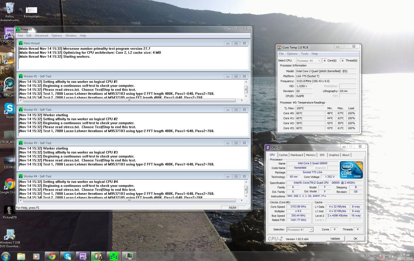Click the Worker #2 window icon

click(x=21, y=110)
